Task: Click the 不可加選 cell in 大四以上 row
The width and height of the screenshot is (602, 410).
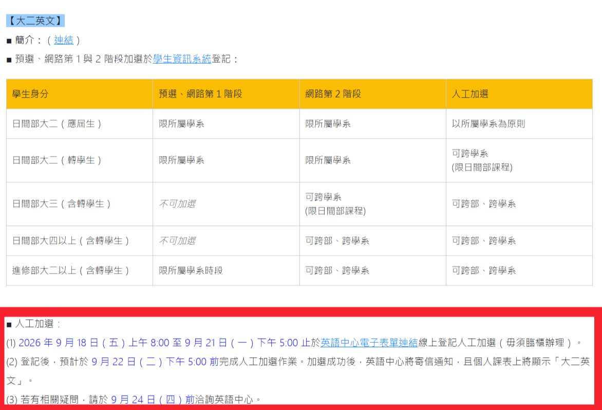Action: pyautogui.click(x=226, y=241)
